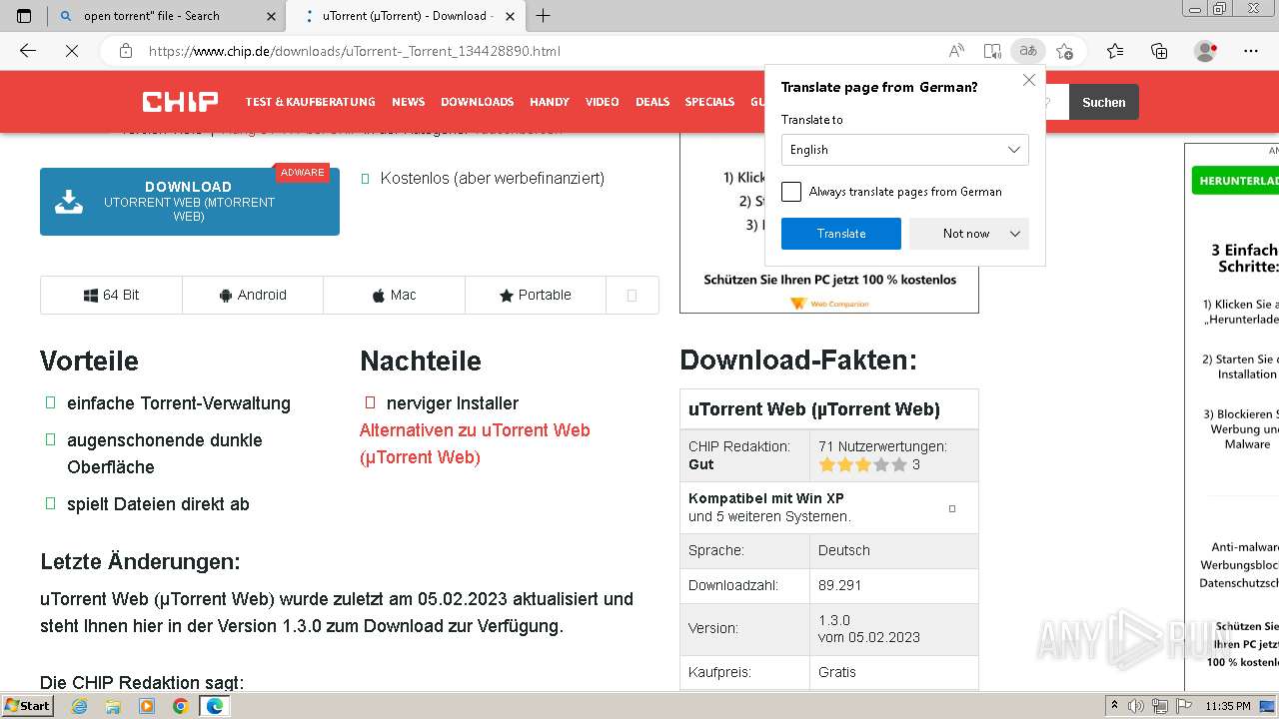This screenshot has width=1279, height=719.
Task: Open 'Alternativen zu uTorrent Web' link
Action: tap(475, 443)
